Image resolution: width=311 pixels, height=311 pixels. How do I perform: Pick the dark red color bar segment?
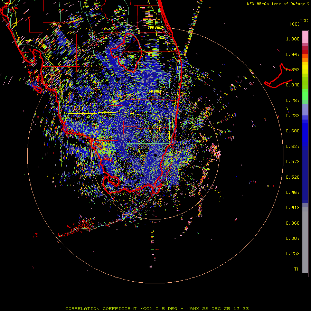[x=305, y=51]
